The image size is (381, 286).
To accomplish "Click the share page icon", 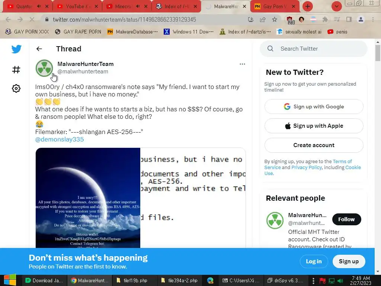I will pyautogui.click(x=263, y=19).
